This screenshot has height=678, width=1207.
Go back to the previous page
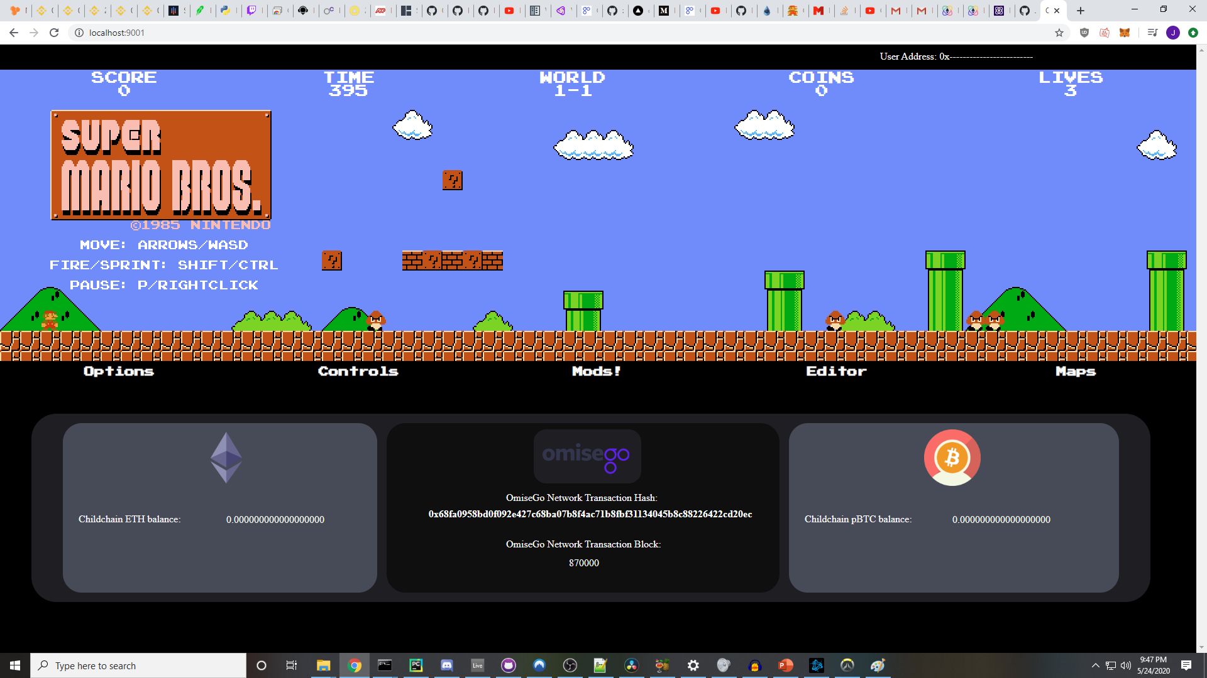coord(14,33)
